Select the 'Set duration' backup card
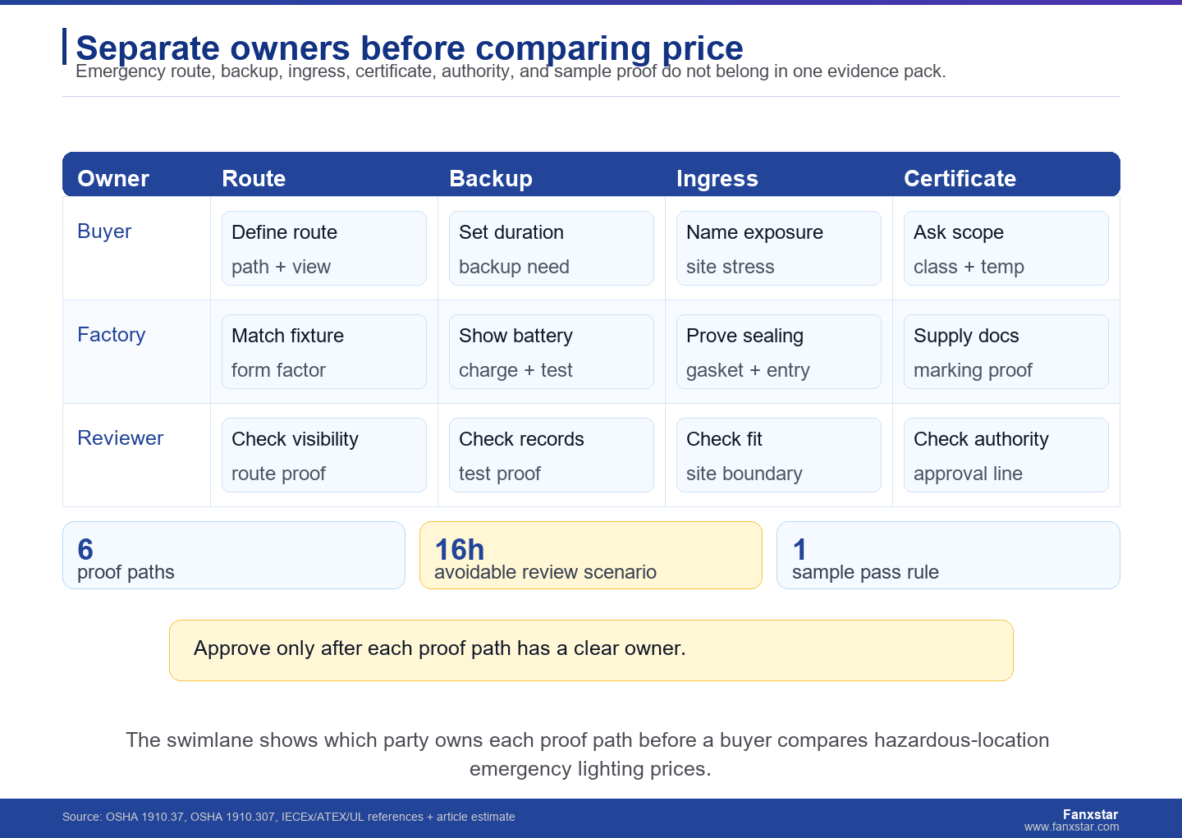 click(x=552, y=249)
